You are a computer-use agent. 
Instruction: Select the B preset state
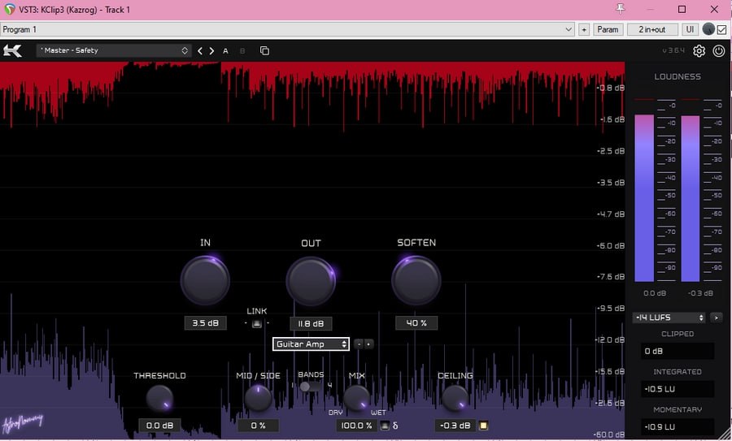point(242,51)
